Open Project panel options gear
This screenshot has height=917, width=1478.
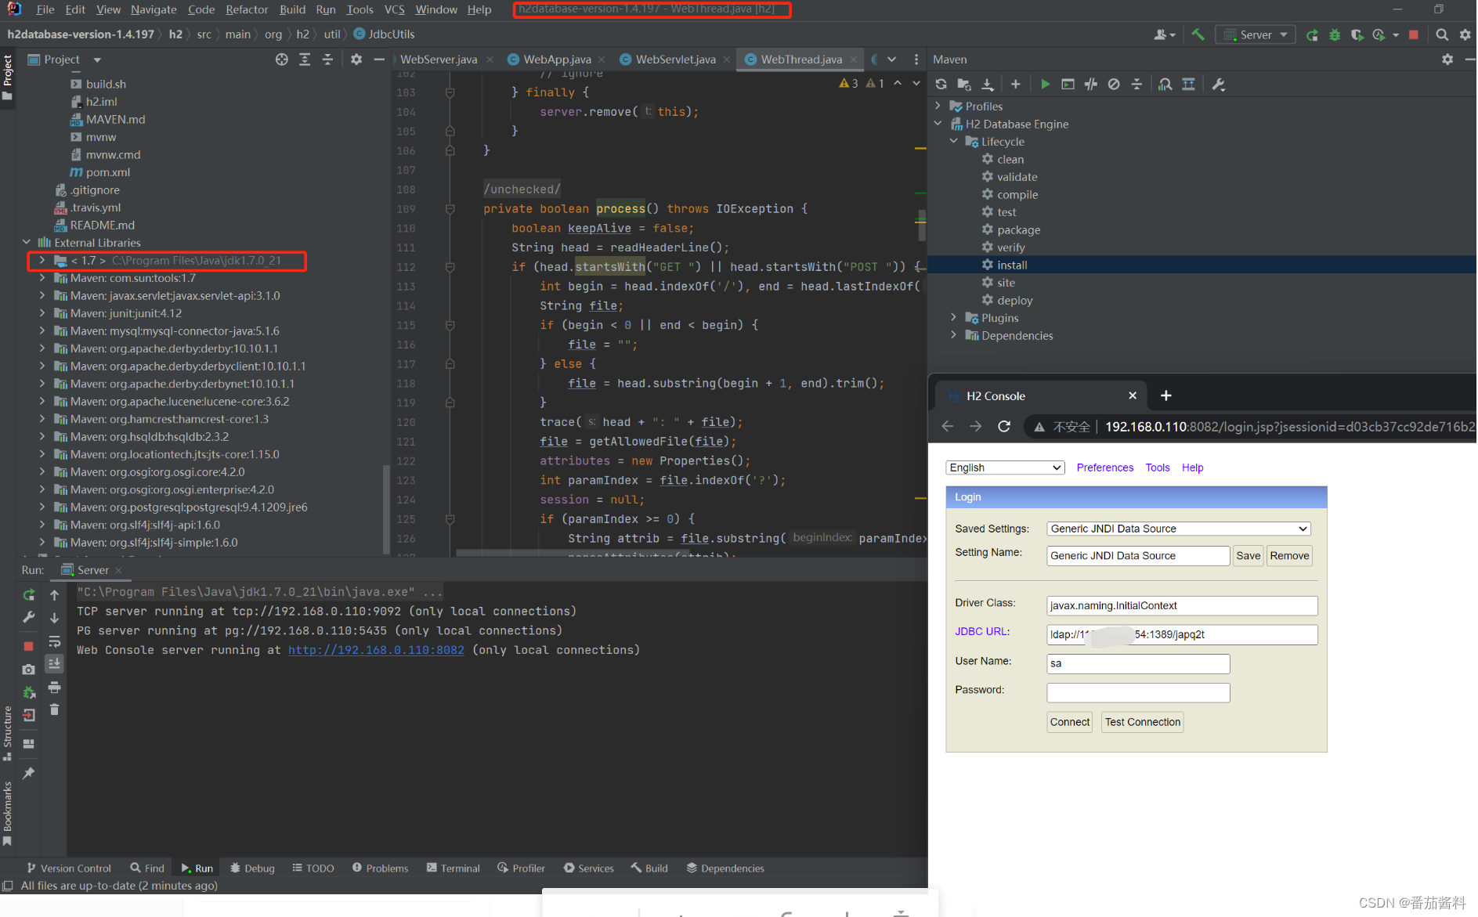(x=356, y=60)
